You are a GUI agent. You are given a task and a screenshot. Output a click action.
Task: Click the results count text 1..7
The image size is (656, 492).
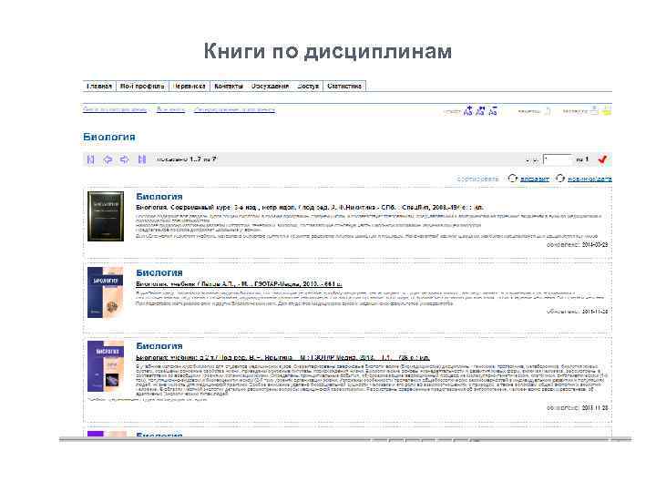point(187,159)
